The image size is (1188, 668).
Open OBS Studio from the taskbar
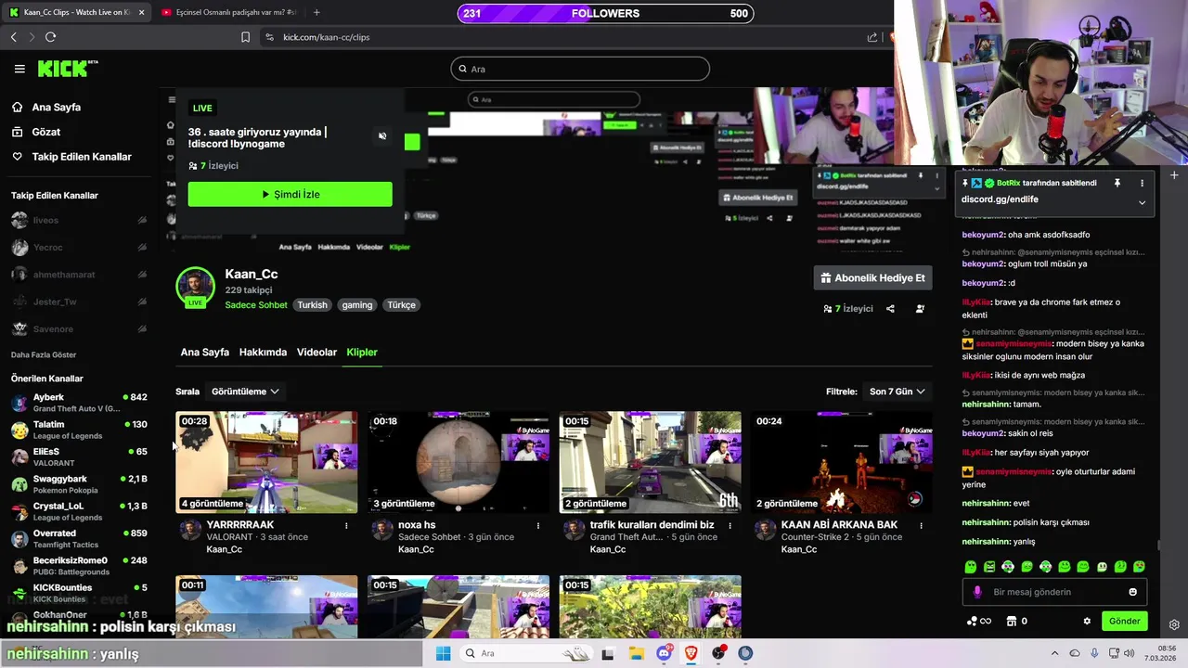[x=718, y=653]
